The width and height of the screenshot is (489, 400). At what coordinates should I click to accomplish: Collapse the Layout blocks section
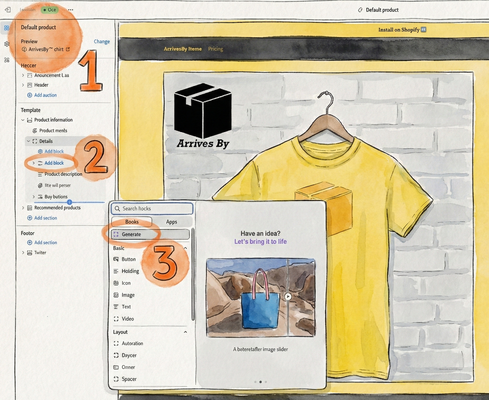click(185, 332)
